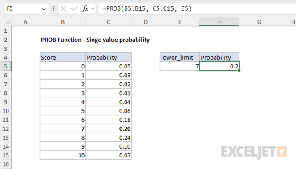Select bold score cell 7 in column B

point(63,129)
